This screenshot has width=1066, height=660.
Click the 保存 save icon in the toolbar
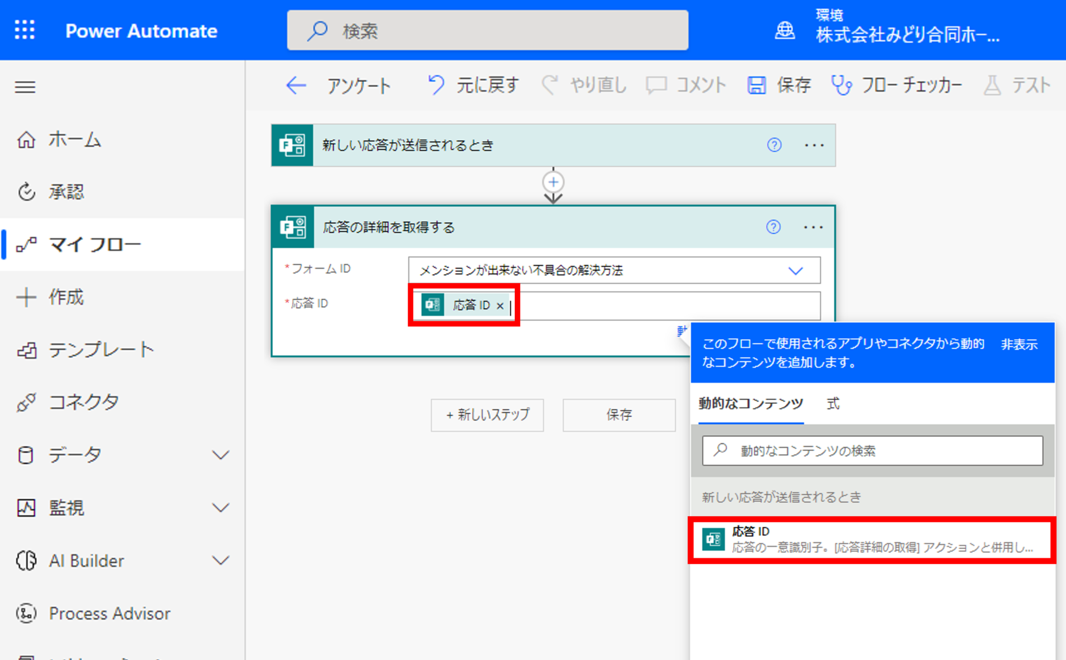tap(756, 85)
